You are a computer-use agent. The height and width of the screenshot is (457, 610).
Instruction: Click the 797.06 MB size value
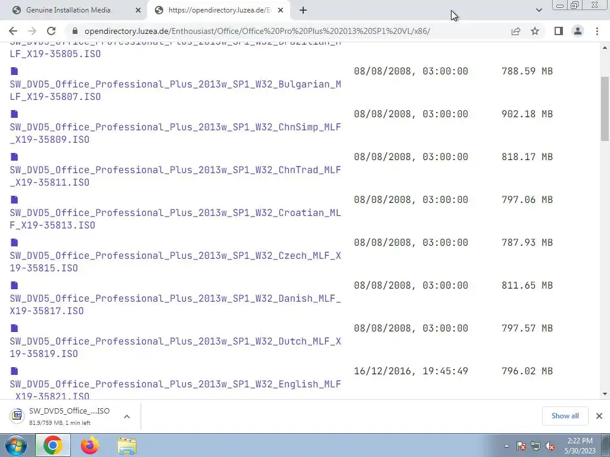pos(527,199)
